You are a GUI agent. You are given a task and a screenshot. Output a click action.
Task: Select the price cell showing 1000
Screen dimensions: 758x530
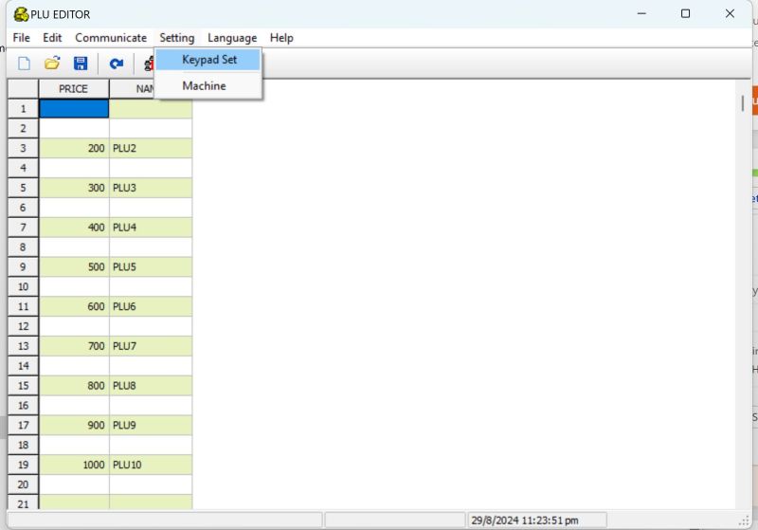coord(74,466)
